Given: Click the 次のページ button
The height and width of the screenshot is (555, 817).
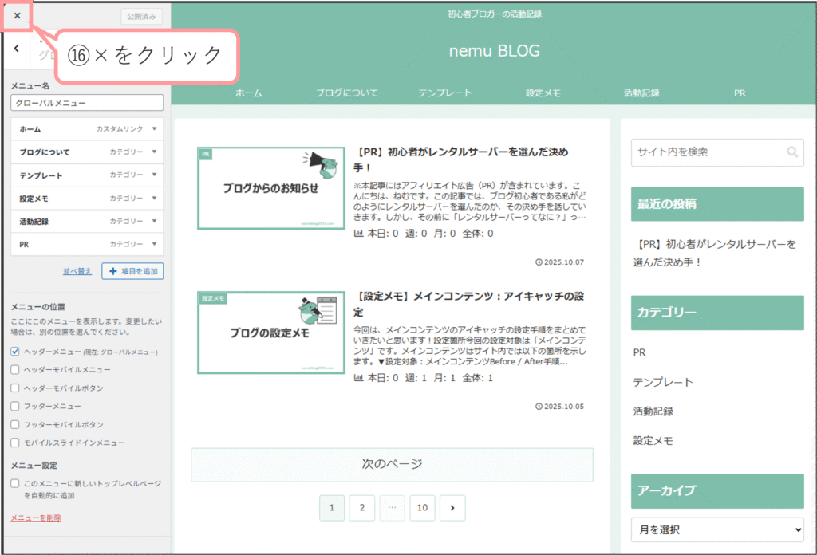Looking at the screenshot, I should pyautogui.click(x=392, y=464).
